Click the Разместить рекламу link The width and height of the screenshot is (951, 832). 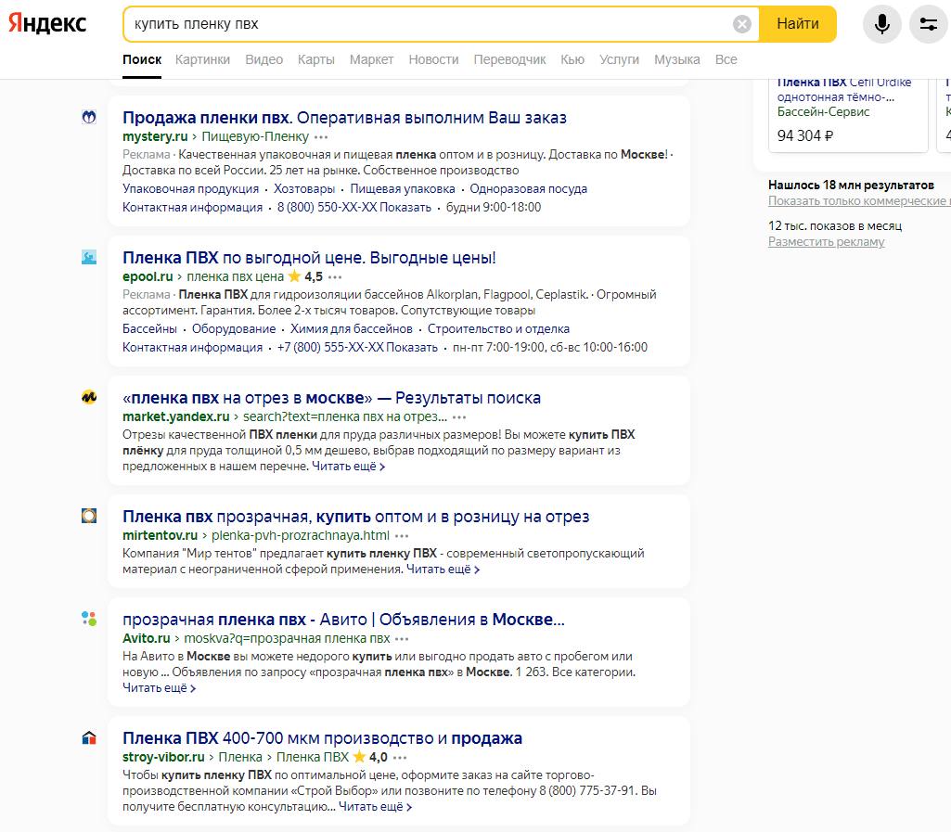826,241
